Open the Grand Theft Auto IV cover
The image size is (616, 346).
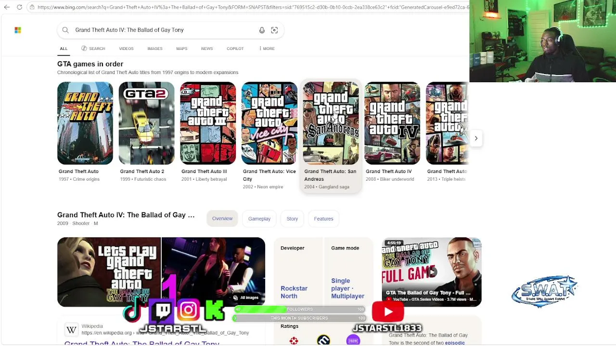click(x=392, y=123)
